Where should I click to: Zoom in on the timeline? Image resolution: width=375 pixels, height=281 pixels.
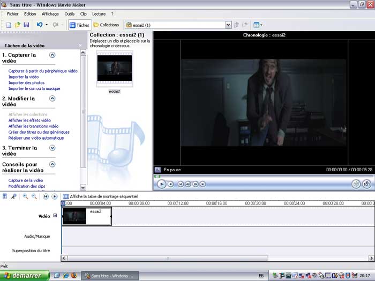[25, 196]
